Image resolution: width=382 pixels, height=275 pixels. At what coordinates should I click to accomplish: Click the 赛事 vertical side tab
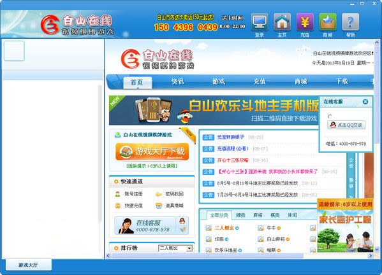(351, 183)
